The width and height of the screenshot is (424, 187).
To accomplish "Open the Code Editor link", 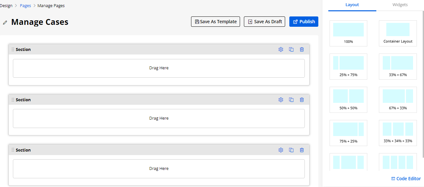I will point(406,179).
